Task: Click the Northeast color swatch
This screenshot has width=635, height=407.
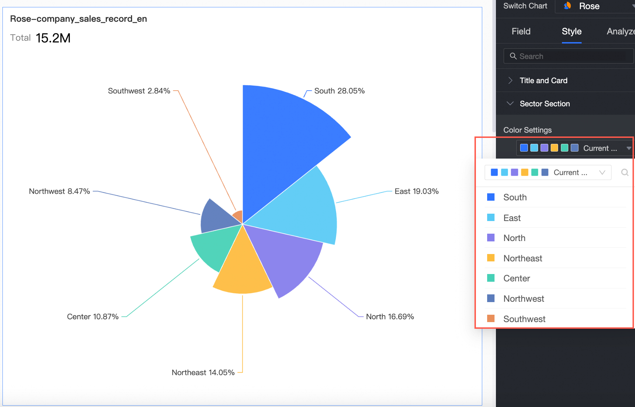Action: coord(491,258)
